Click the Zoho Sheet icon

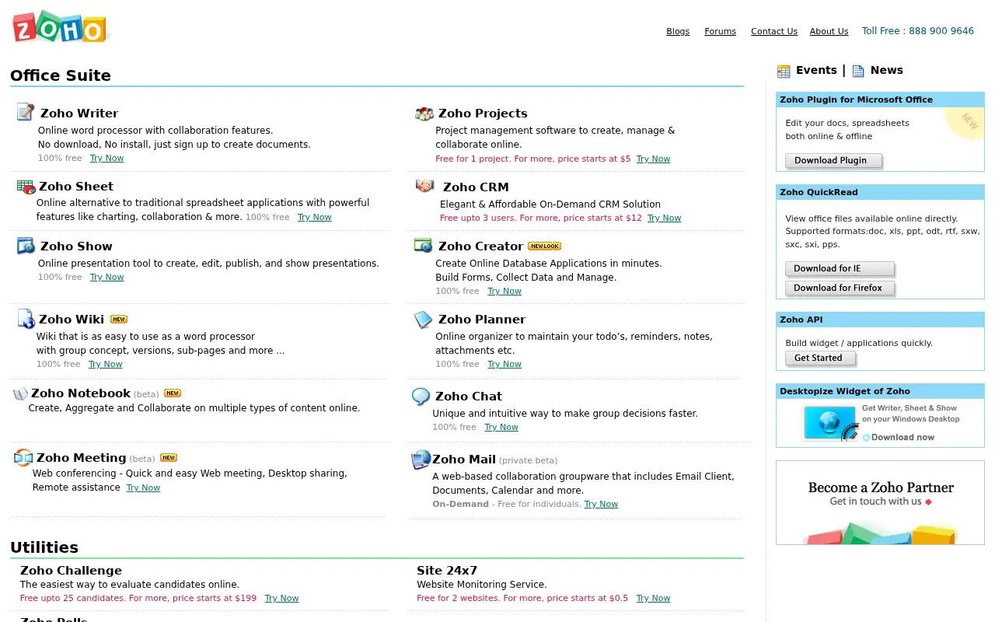pos(26,187)
